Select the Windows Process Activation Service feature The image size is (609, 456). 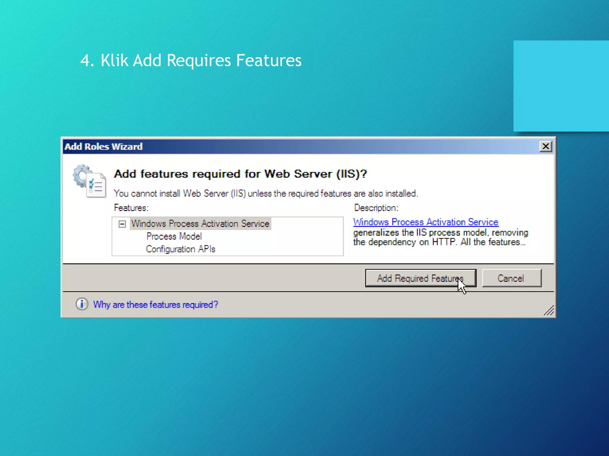click(x=200, y=224)
